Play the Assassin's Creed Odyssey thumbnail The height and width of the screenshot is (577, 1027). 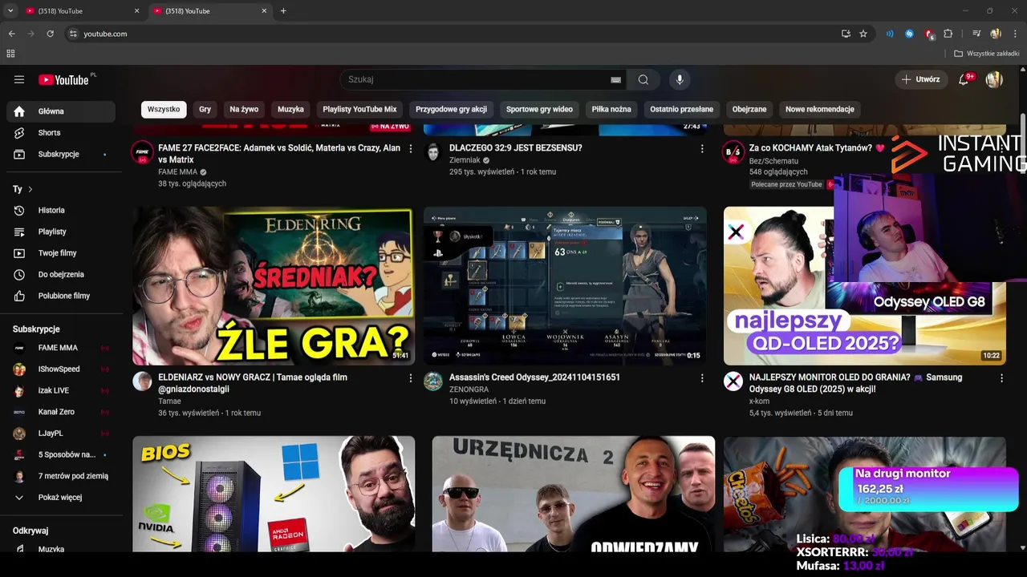tap(565, 286)
